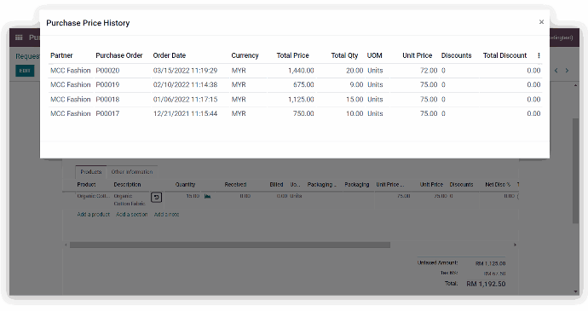The height and width of the screenshot is (311, 588).
Task: Click Description column header in order lines
Action: click(127, 185)
